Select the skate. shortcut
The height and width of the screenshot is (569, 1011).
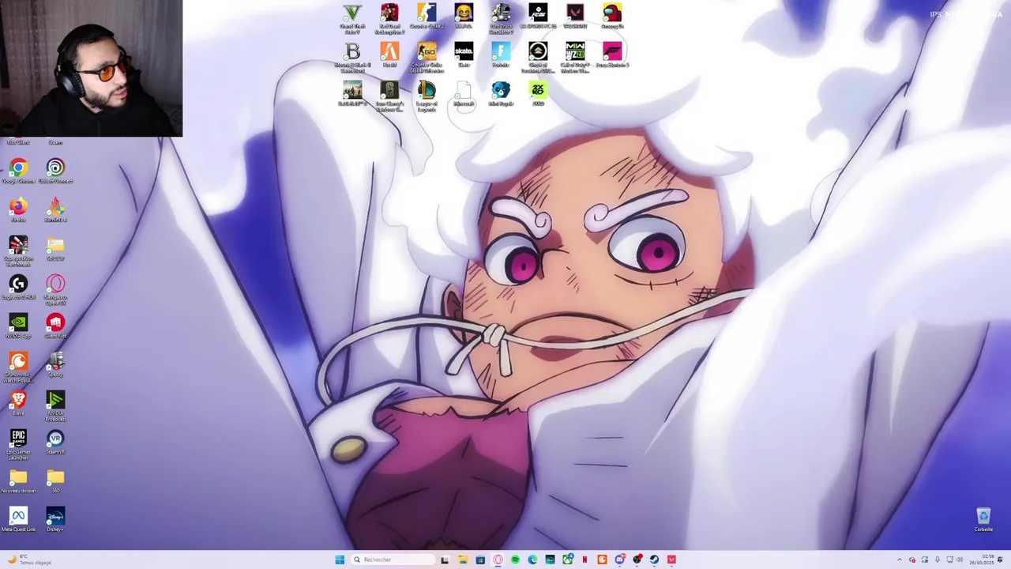pos(464,55)
